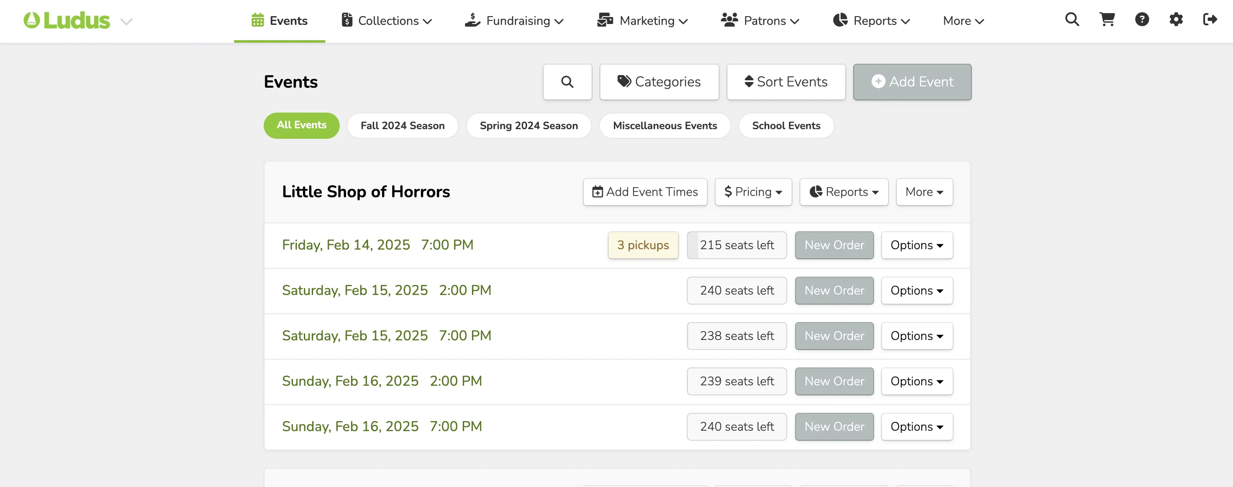This screenshot has width=1233, height=487.
Task: Select the School Events filter
Action: point(786,125)
